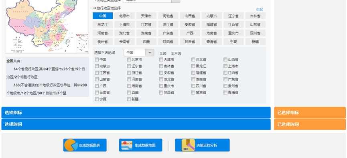Image resolution: width=347 pixels, height=158 pixels.
Task: Open 决策支持分析 tool button
Action: coord(202,145)
